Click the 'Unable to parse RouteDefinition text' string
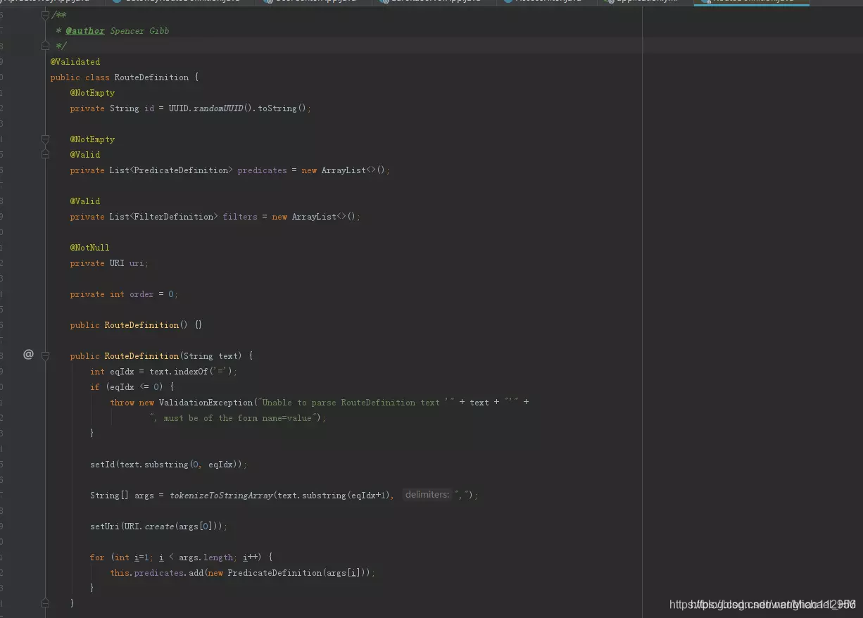Image resolution: width=863 pixels, height=618 pixels. [355, 403]
